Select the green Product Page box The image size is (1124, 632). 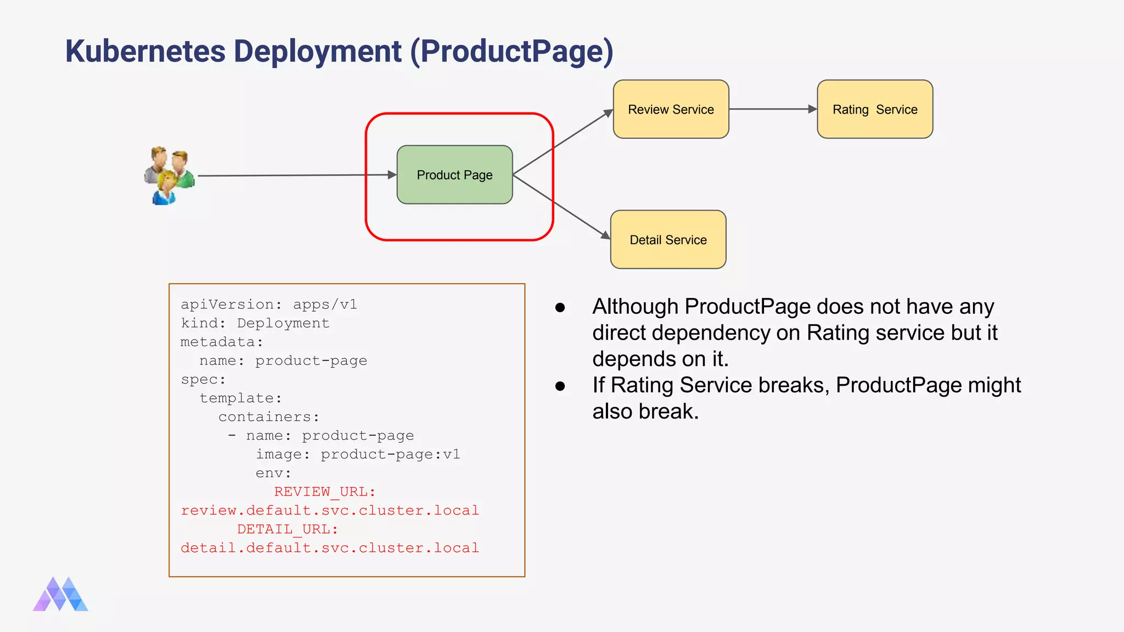point(454,175)
